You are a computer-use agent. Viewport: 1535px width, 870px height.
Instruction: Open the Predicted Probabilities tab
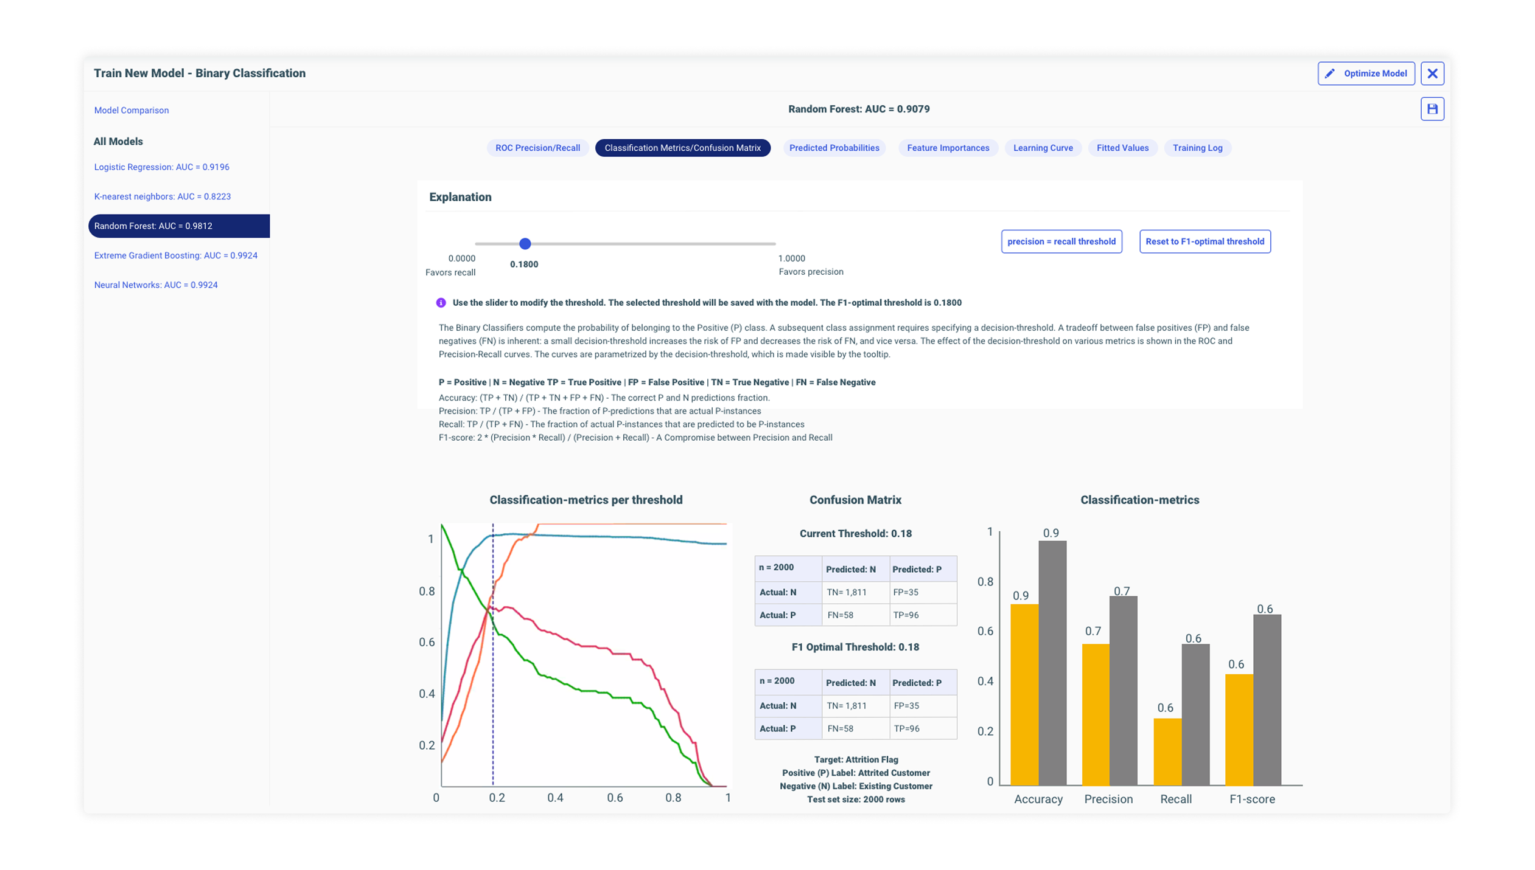click(834, 148)
